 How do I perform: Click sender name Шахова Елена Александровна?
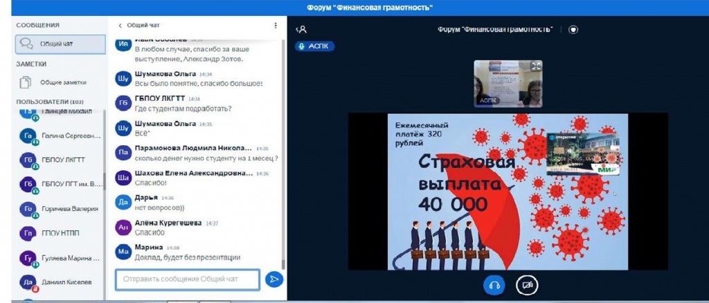[x=194, y=174]
